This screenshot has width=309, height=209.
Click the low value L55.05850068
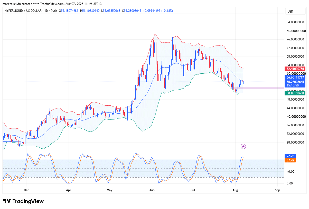pyautogui.click(x=111, y=11)
